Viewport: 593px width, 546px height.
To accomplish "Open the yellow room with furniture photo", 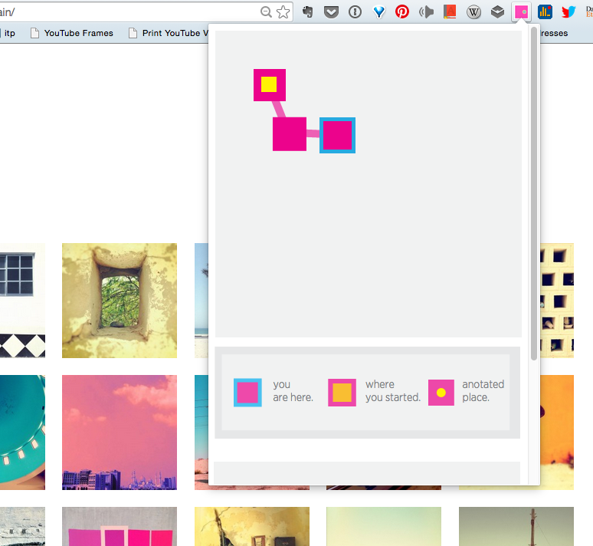I will (x=252, y=526).
